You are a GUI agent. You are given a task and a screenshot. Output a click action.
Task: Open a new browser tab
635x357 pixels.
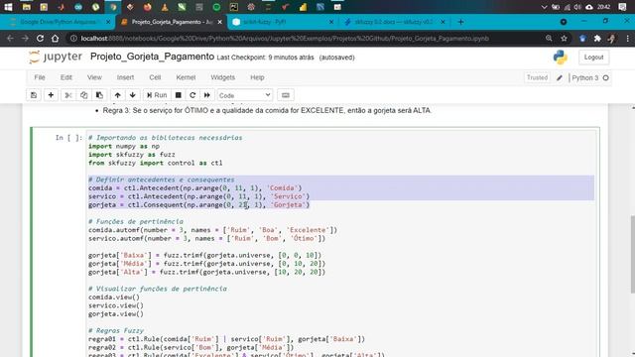[x=460, y=22]
